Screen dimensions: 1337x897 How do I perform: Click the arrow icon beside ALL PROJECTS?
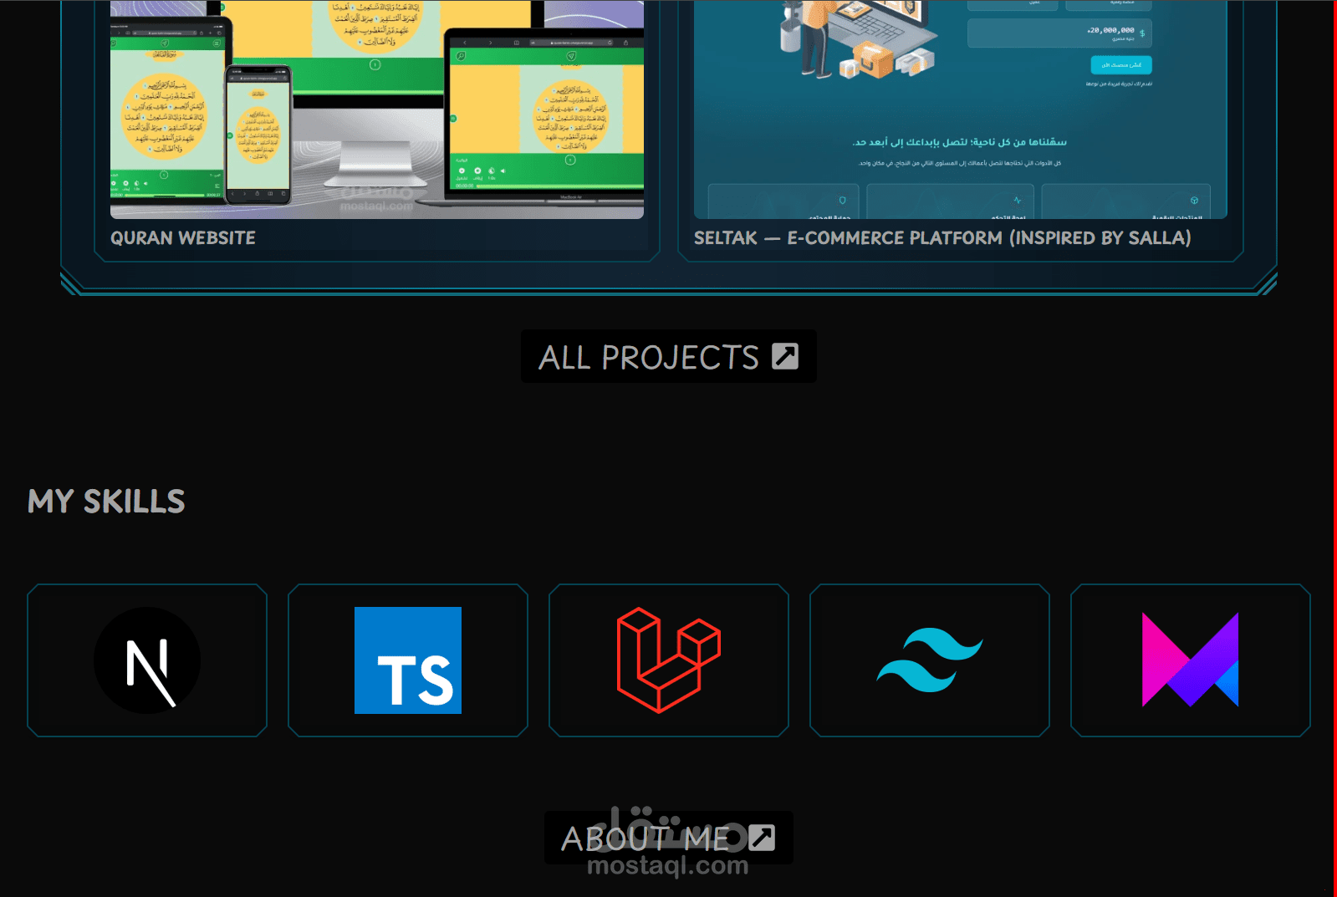click(785, 356)
